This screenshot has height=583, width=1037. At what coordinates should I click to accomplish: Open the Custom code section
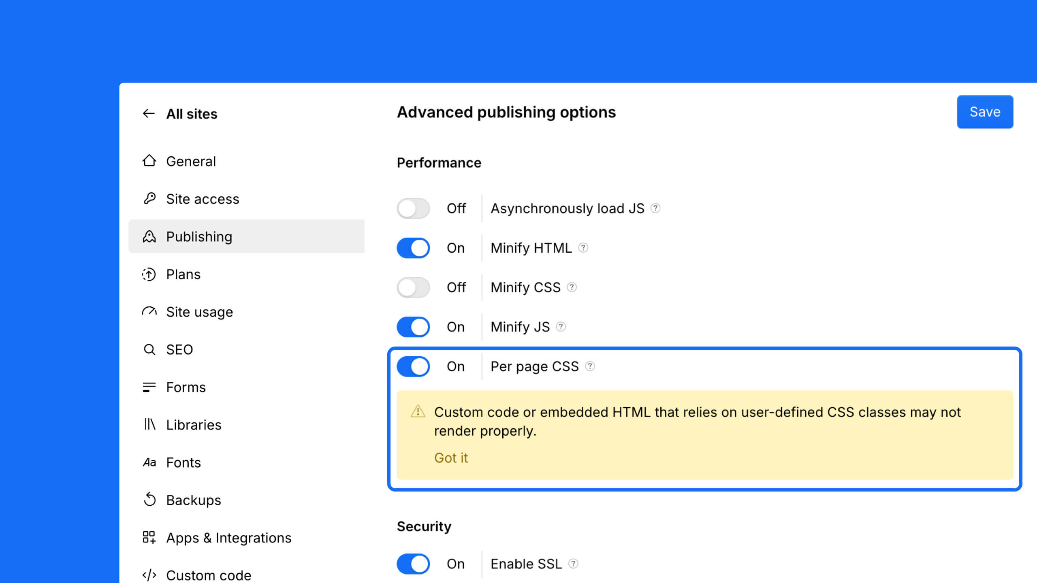[x=208, y=575]
